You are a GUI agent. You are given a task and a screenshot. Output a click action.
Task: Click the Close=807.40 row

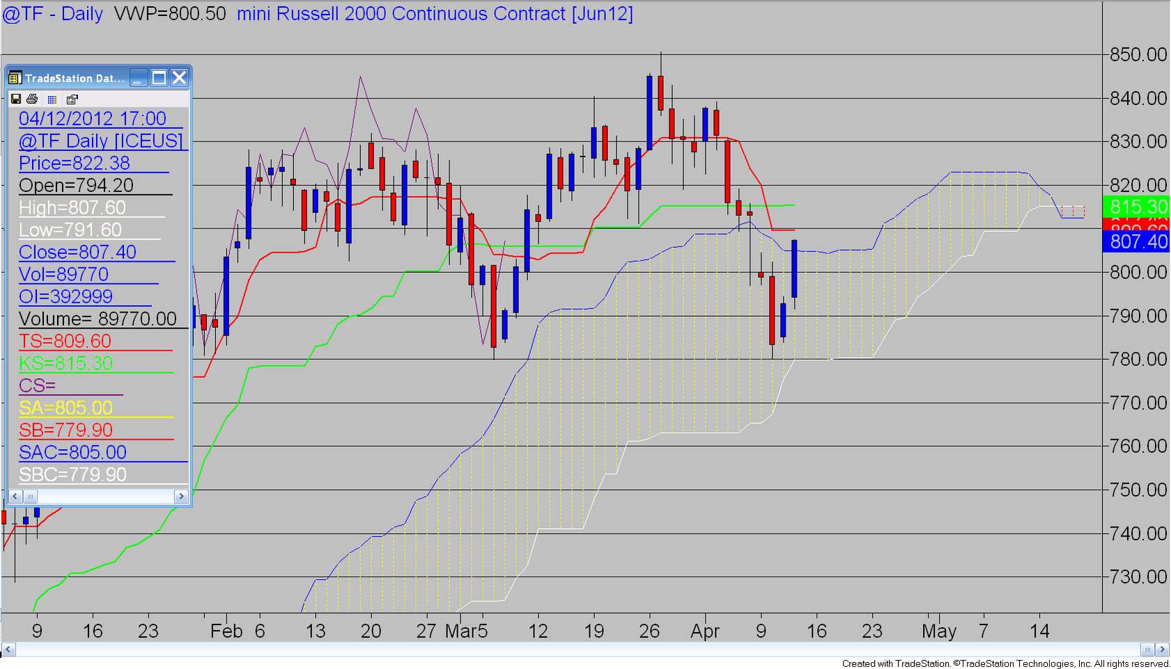click(77, 252)
